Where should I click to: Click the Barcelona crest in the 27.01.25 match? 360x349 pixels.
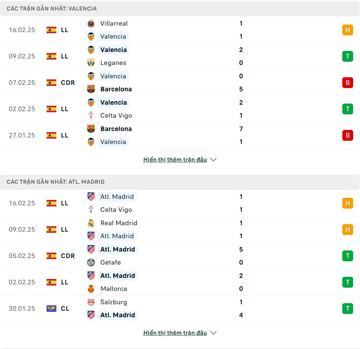click(91, 129)
